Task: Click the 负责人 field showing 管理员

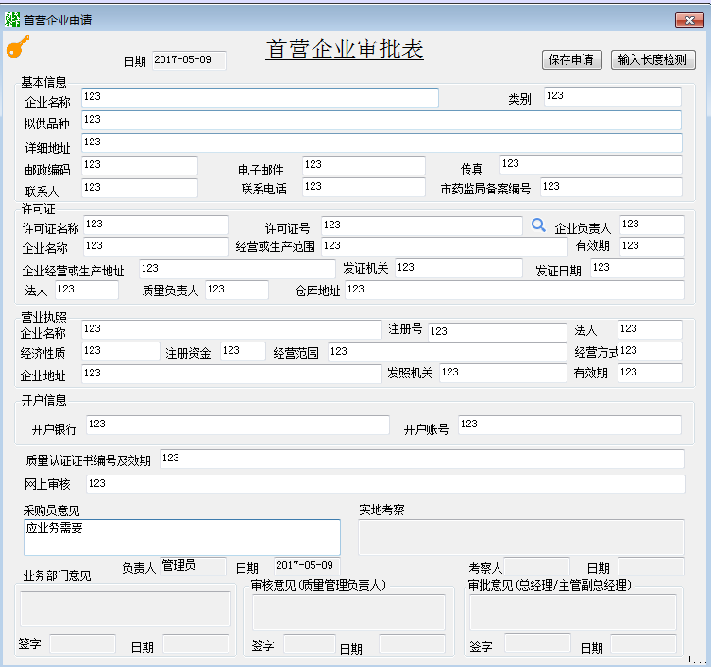Action: 193,566
